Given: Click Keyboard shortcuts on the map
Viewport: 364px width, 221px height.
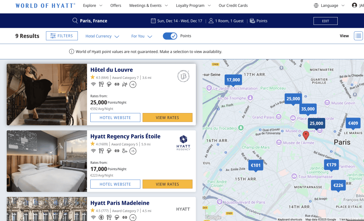Looking at the screenshot, I should point(290,219).
